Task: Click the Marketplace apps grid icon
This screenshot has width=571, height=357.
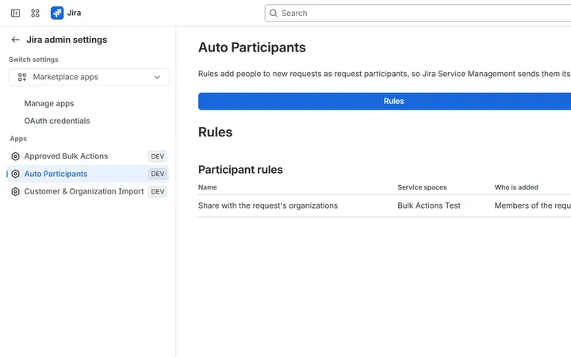Action: [22, 77]
